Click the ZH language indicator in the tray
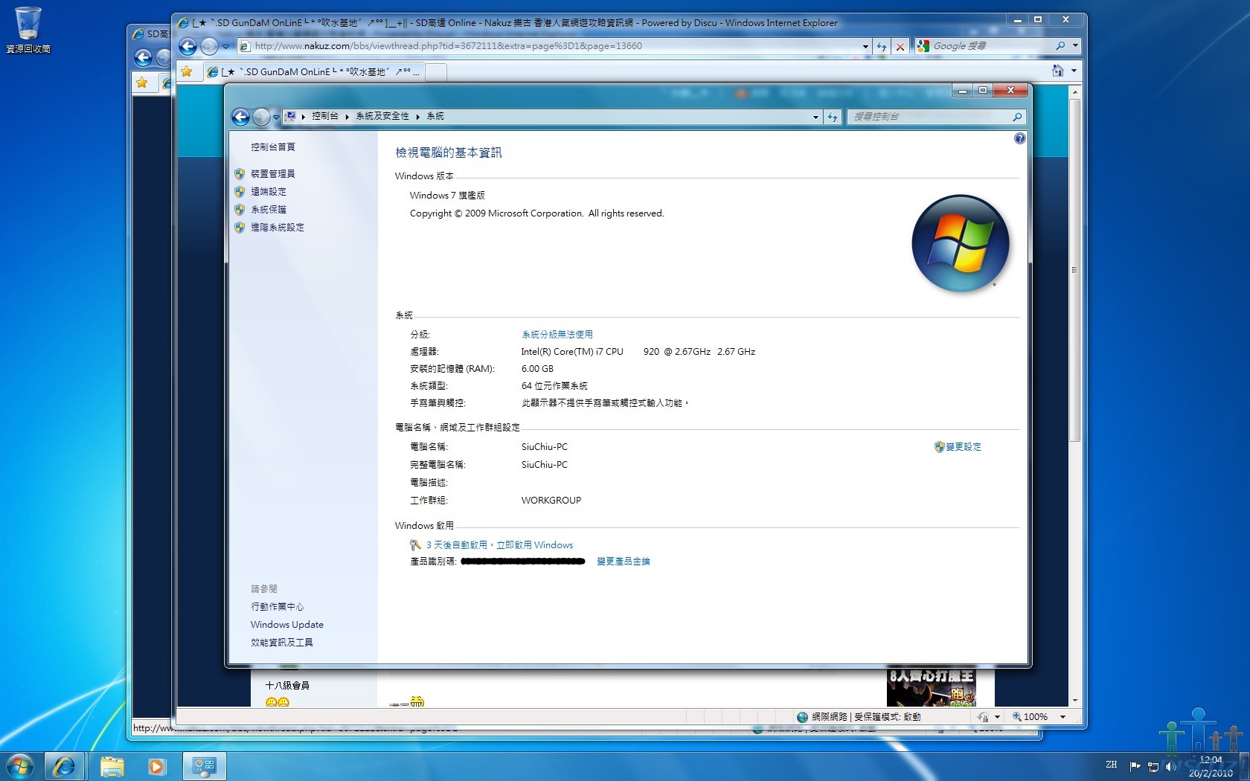This screenshot has width=1250, height=781. (1112, 765)
